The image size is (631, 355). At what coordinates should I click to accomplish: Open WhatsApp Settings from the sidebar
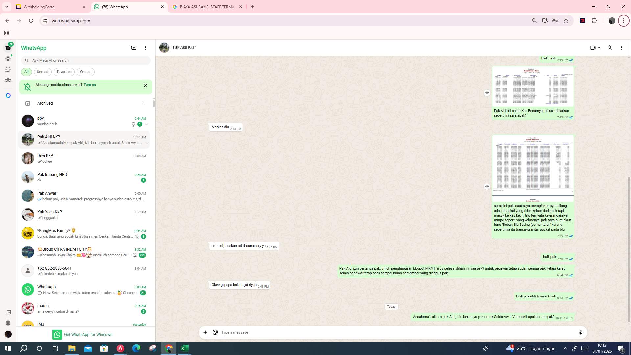click(8, 323)
